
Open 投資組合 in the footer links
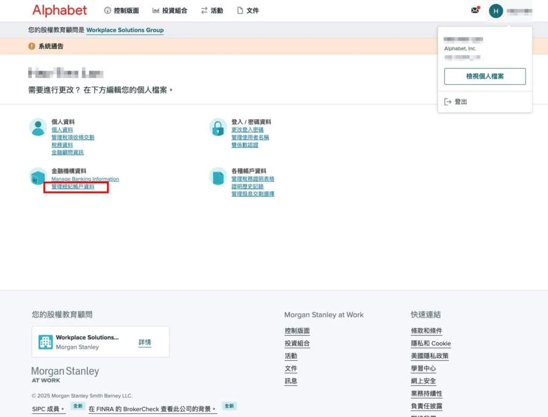[x=297, y=344]
